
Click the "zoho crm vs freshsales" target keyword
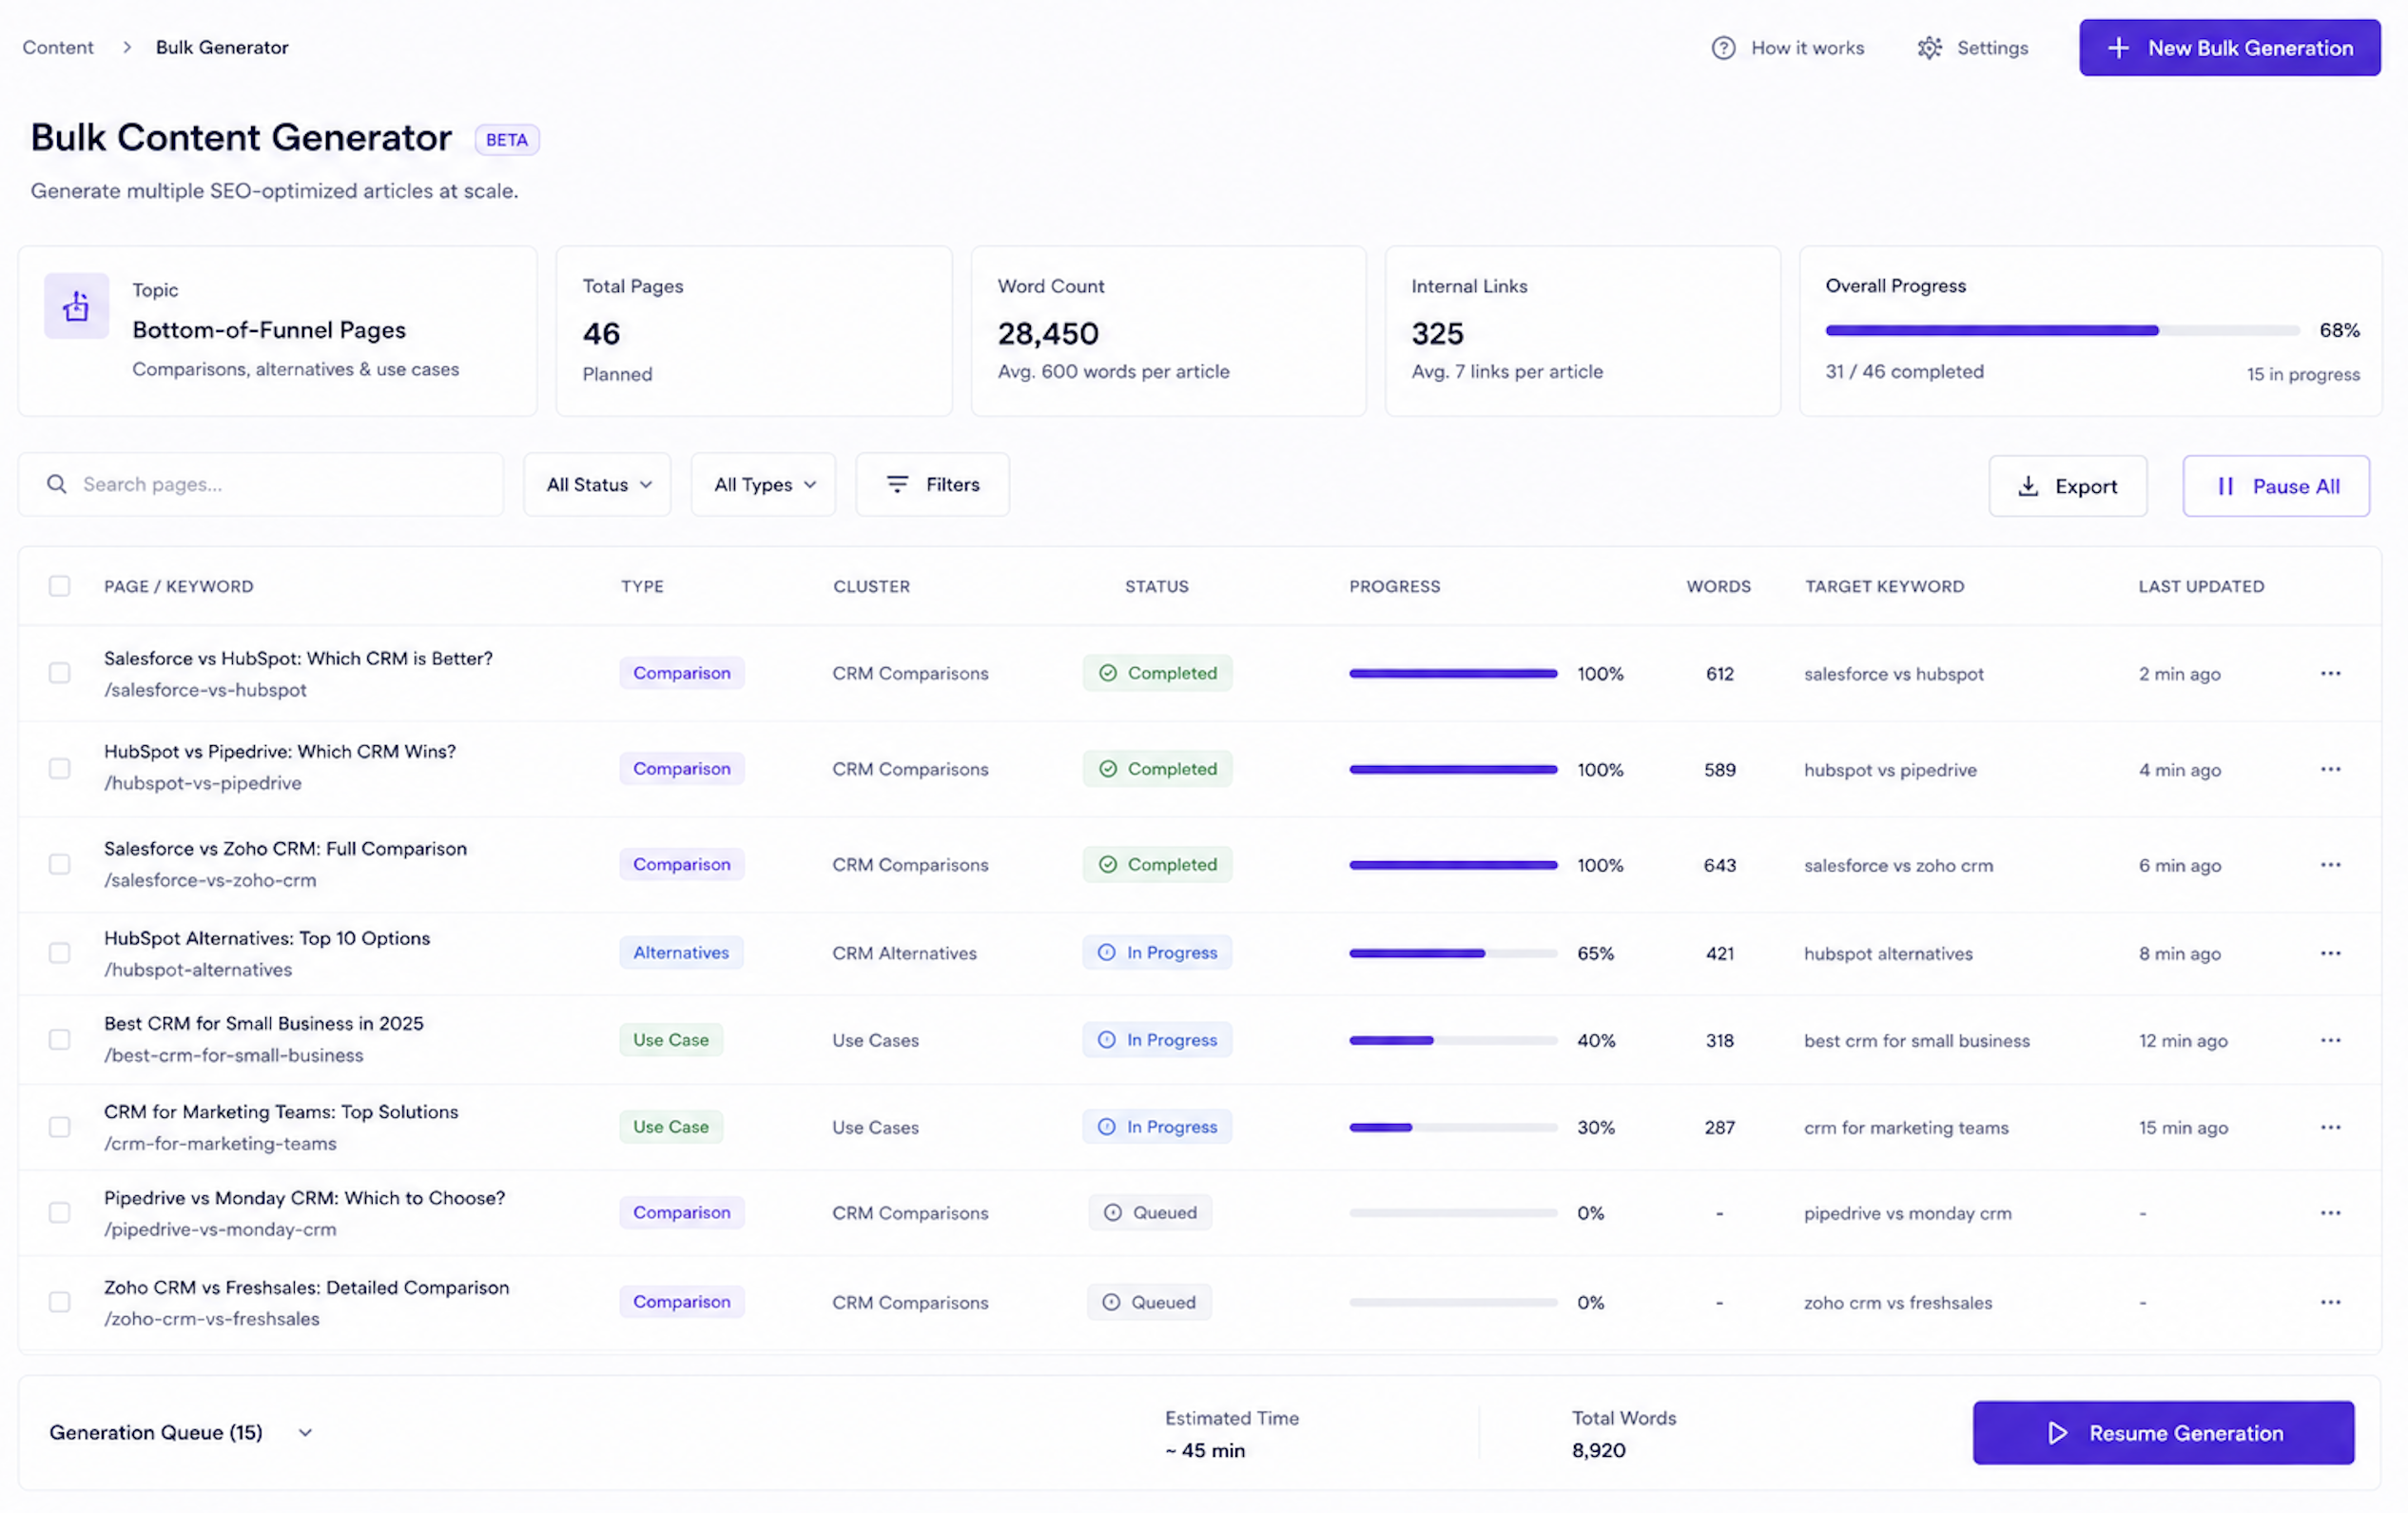click(x=1898, y=1303)
